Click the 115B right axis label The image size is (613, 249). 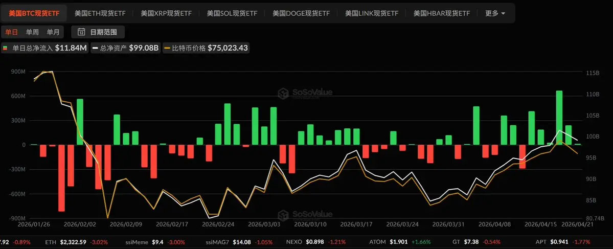point(592,73)
